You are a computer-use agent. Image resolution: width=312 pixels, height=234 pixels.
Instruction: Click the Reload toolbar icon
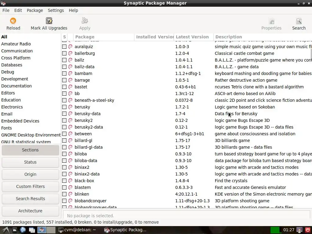click(13, 21)
